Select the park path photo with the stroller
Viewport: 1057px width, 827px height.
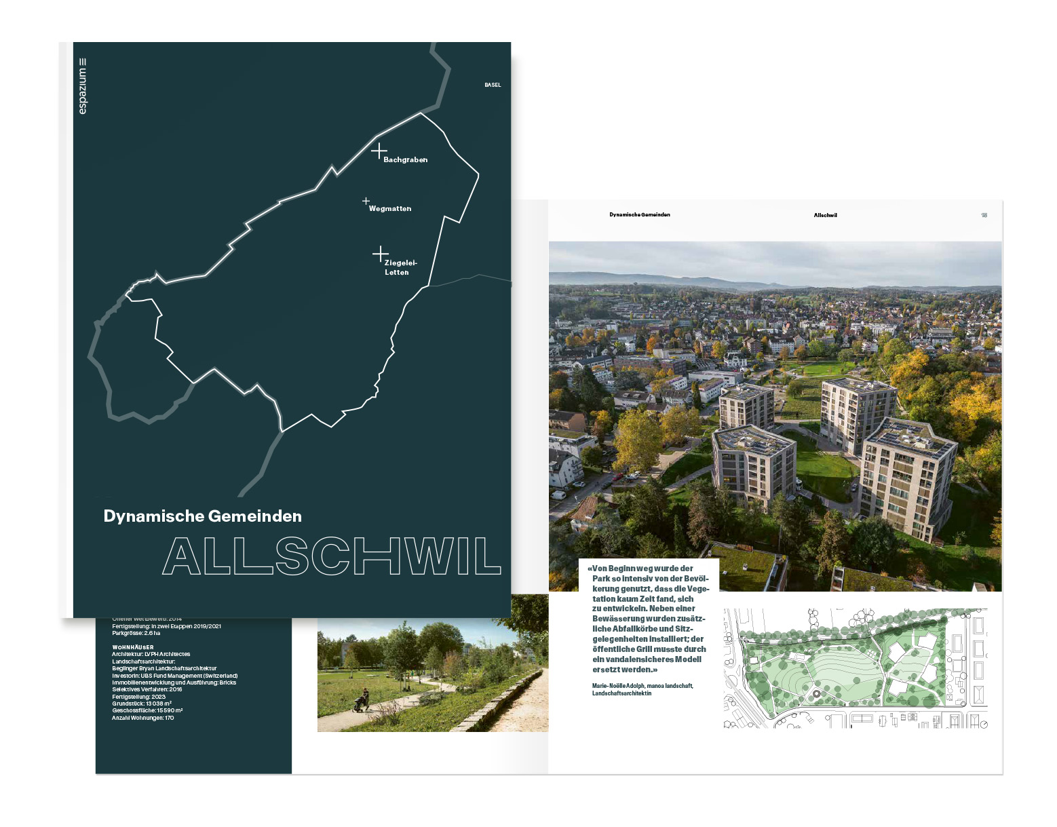[433, 663]
